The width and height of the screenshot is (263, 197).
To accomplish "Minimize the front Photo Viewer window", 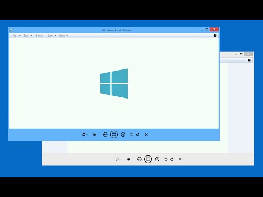I will click(202, 30).
